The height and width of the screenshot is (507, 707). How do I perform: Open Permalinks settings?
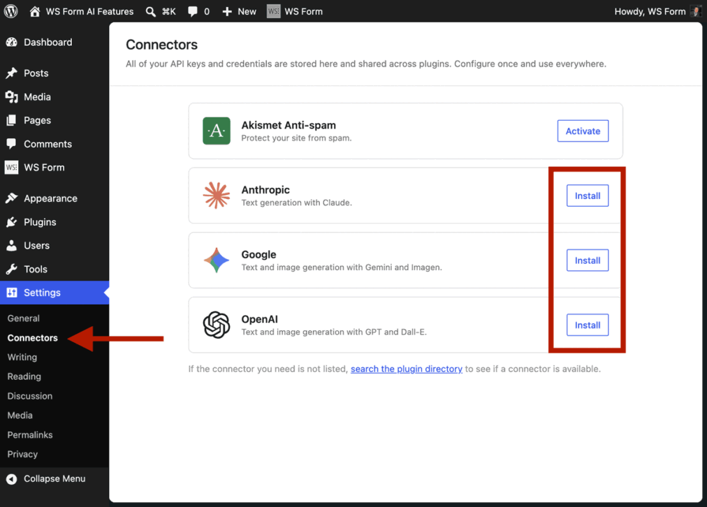point(30,435)
